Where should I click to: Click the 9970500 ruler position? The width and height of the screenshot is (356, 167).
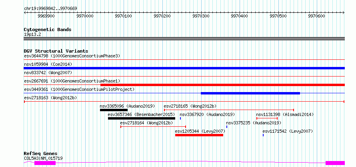(278, 16)
